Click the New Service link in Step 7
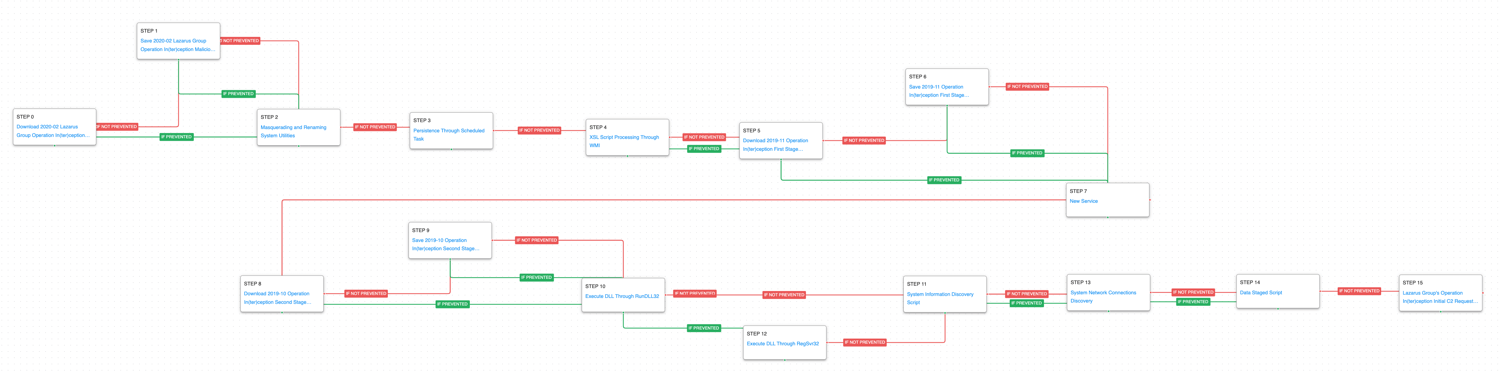 click(1084, 201)
